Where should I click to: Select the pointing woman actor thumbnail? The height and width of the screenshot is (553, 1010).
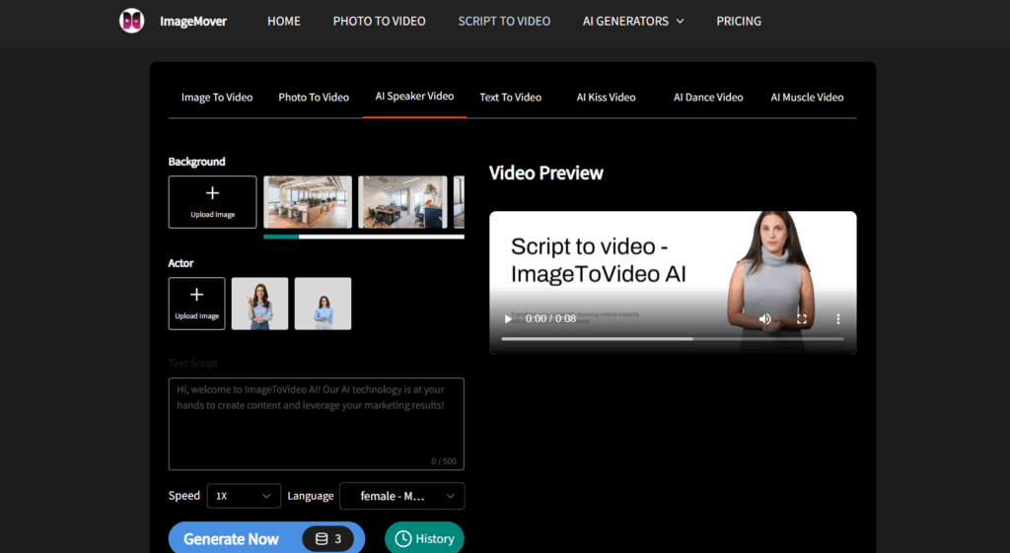[259, 304]
